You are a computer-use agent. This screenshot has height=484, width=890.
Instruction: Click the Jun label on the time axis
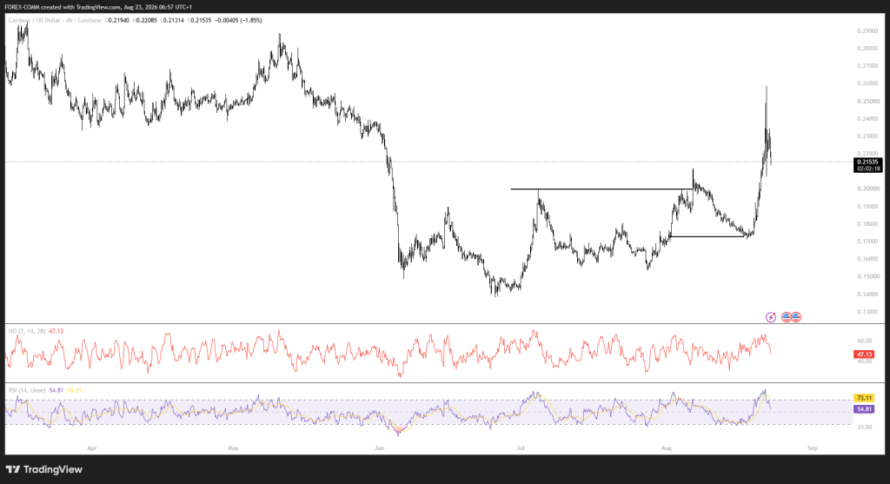click(379, 448)
